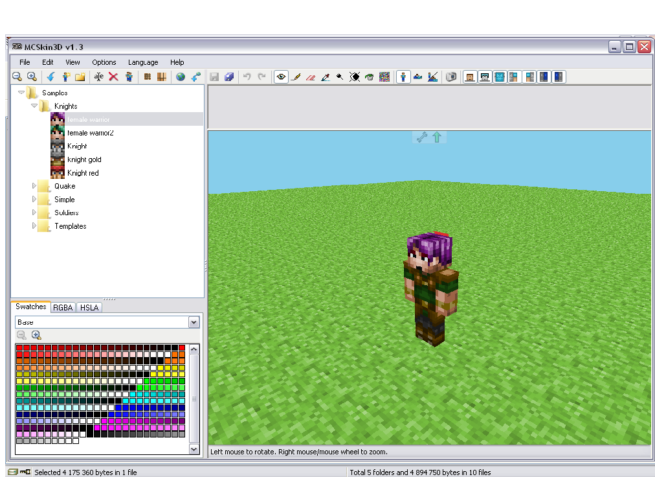Open the Options menu
The width and height of the screenshot is (655, 477).
(x=104, y=62)
